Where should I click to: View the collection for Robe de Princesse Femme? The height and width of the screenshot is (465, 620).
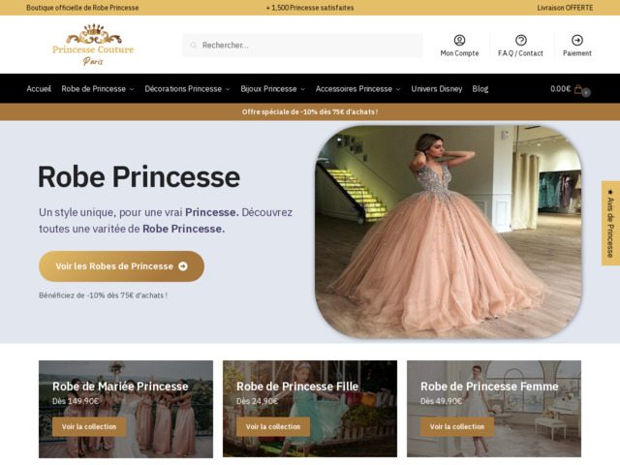click(x=457, y=426)
